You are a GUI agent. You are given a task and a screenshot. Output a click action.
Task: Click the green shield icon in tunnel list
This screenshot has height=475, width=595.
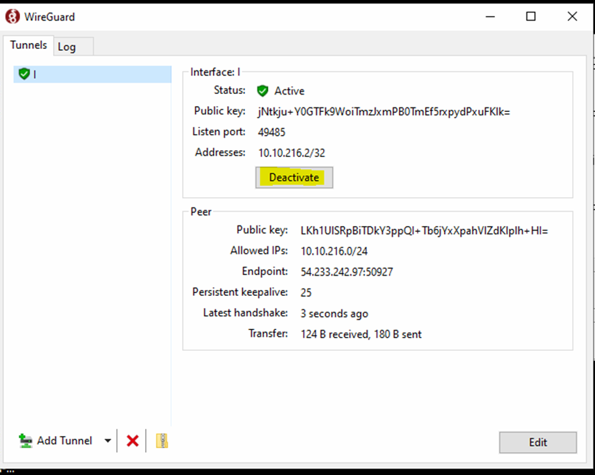tap(24, 74)
